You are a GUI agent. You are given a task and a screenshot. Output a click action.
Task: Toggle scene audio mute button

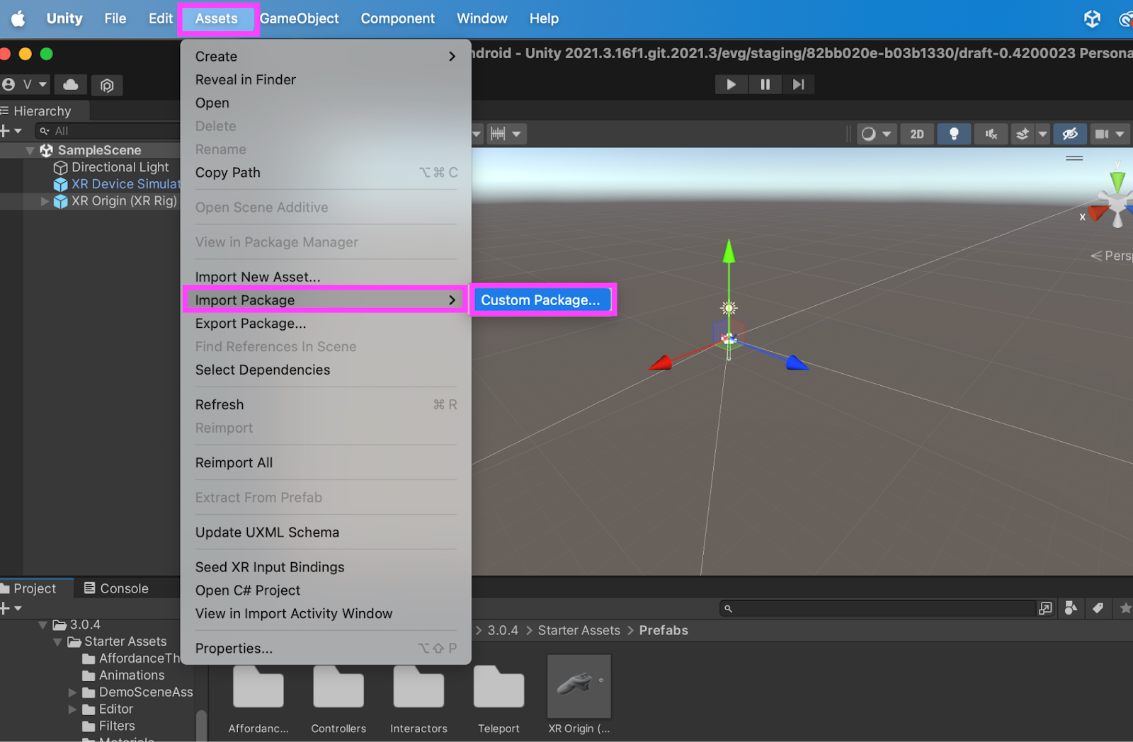(x=991, y=134)
